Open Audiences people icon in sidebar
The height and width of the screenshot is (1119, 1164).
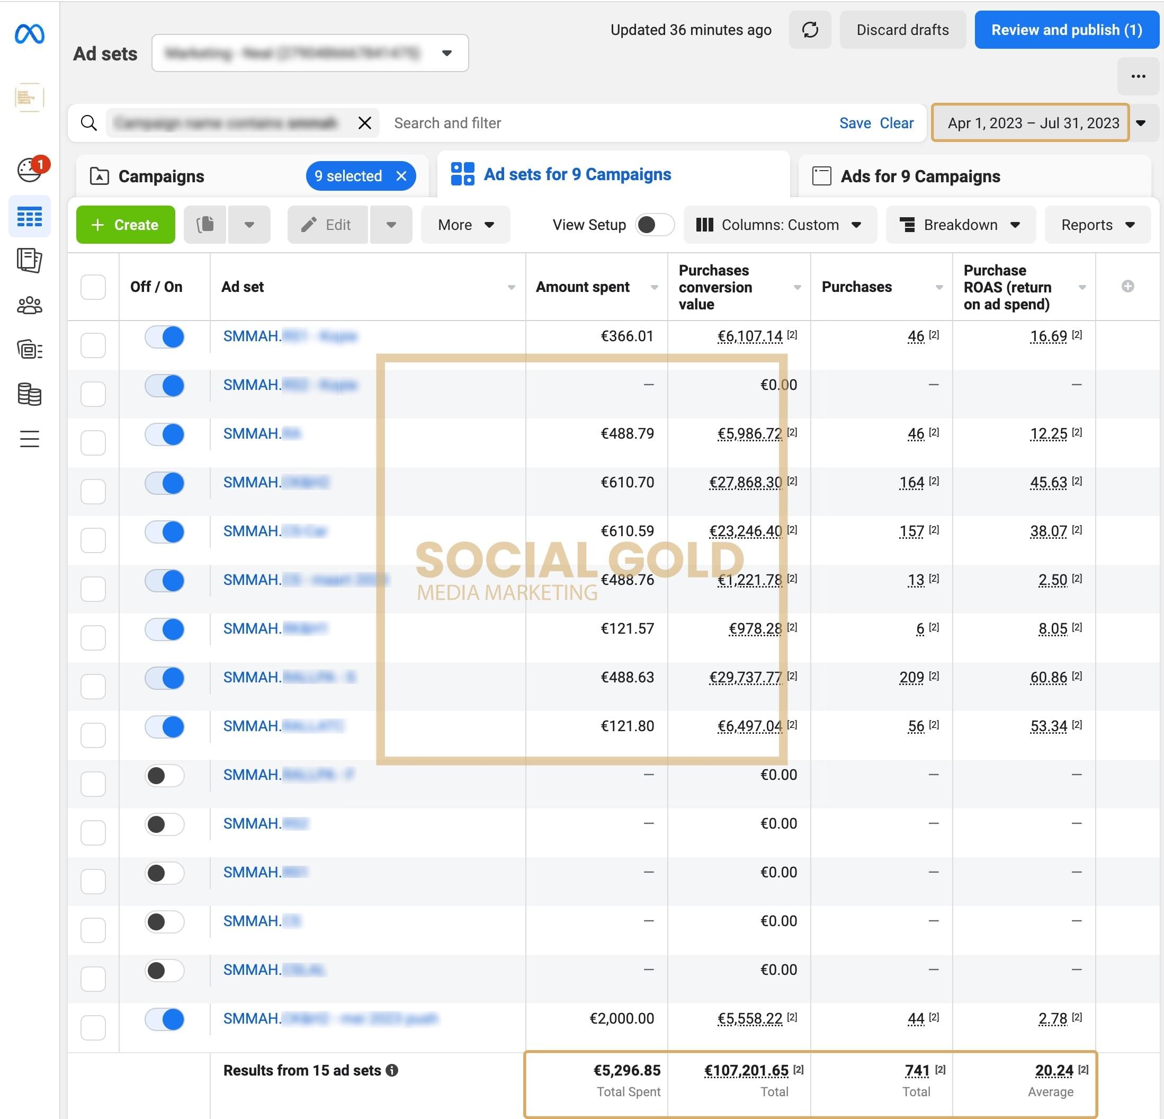pyautogui.click(x=29, y=305)
